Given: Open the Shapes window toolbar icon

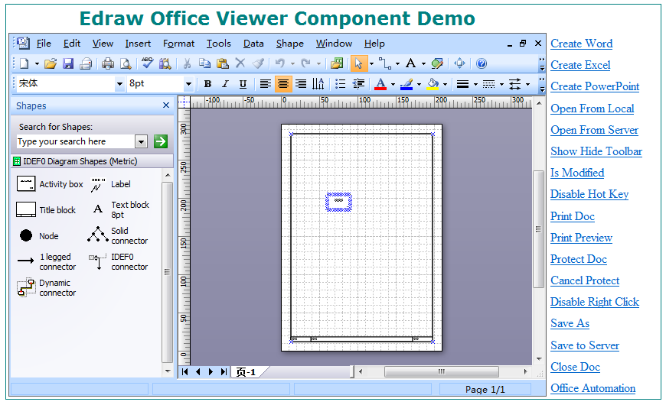Looking at the screenshot, I should [337, 63].
